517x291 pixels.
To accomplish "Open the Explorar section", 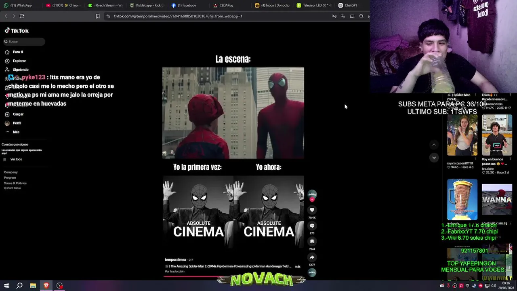I will coord(15,61).
